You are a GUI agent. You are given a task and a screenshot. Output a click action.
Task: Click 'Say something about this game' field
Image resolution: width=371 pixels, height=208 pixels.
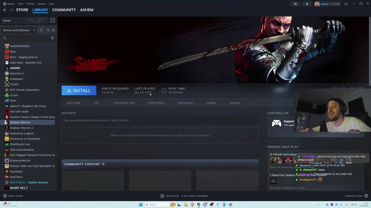point(160,120)
